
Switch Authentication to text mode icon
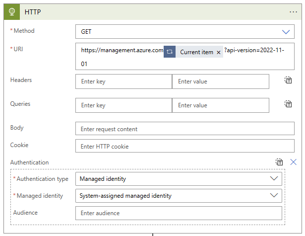coord(279,162)
